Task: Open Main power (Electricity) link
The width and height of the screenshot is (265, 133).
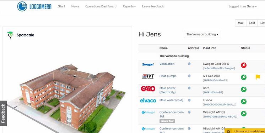Action: 167,90
